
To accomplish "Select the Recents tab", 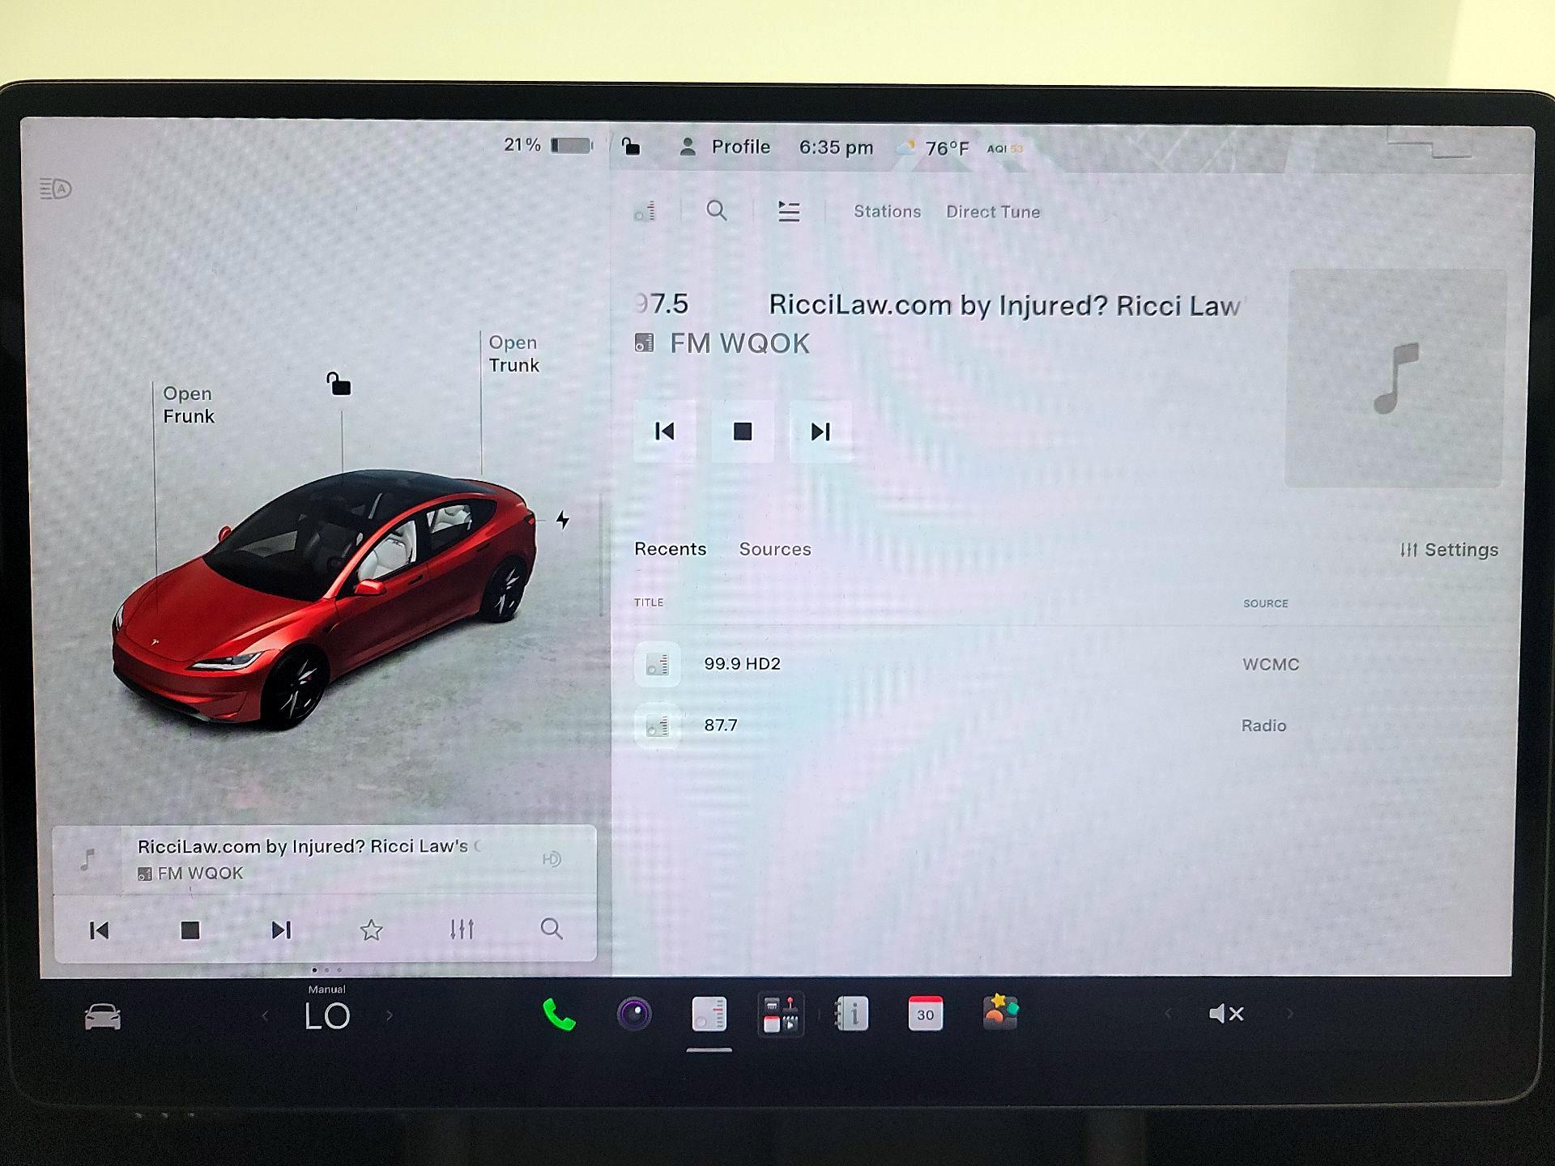I will point(670,549).
